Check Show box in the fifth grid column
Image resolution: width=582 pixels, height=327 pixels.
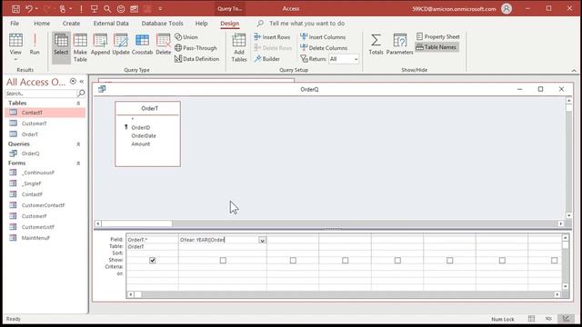(x=397, y=261)
